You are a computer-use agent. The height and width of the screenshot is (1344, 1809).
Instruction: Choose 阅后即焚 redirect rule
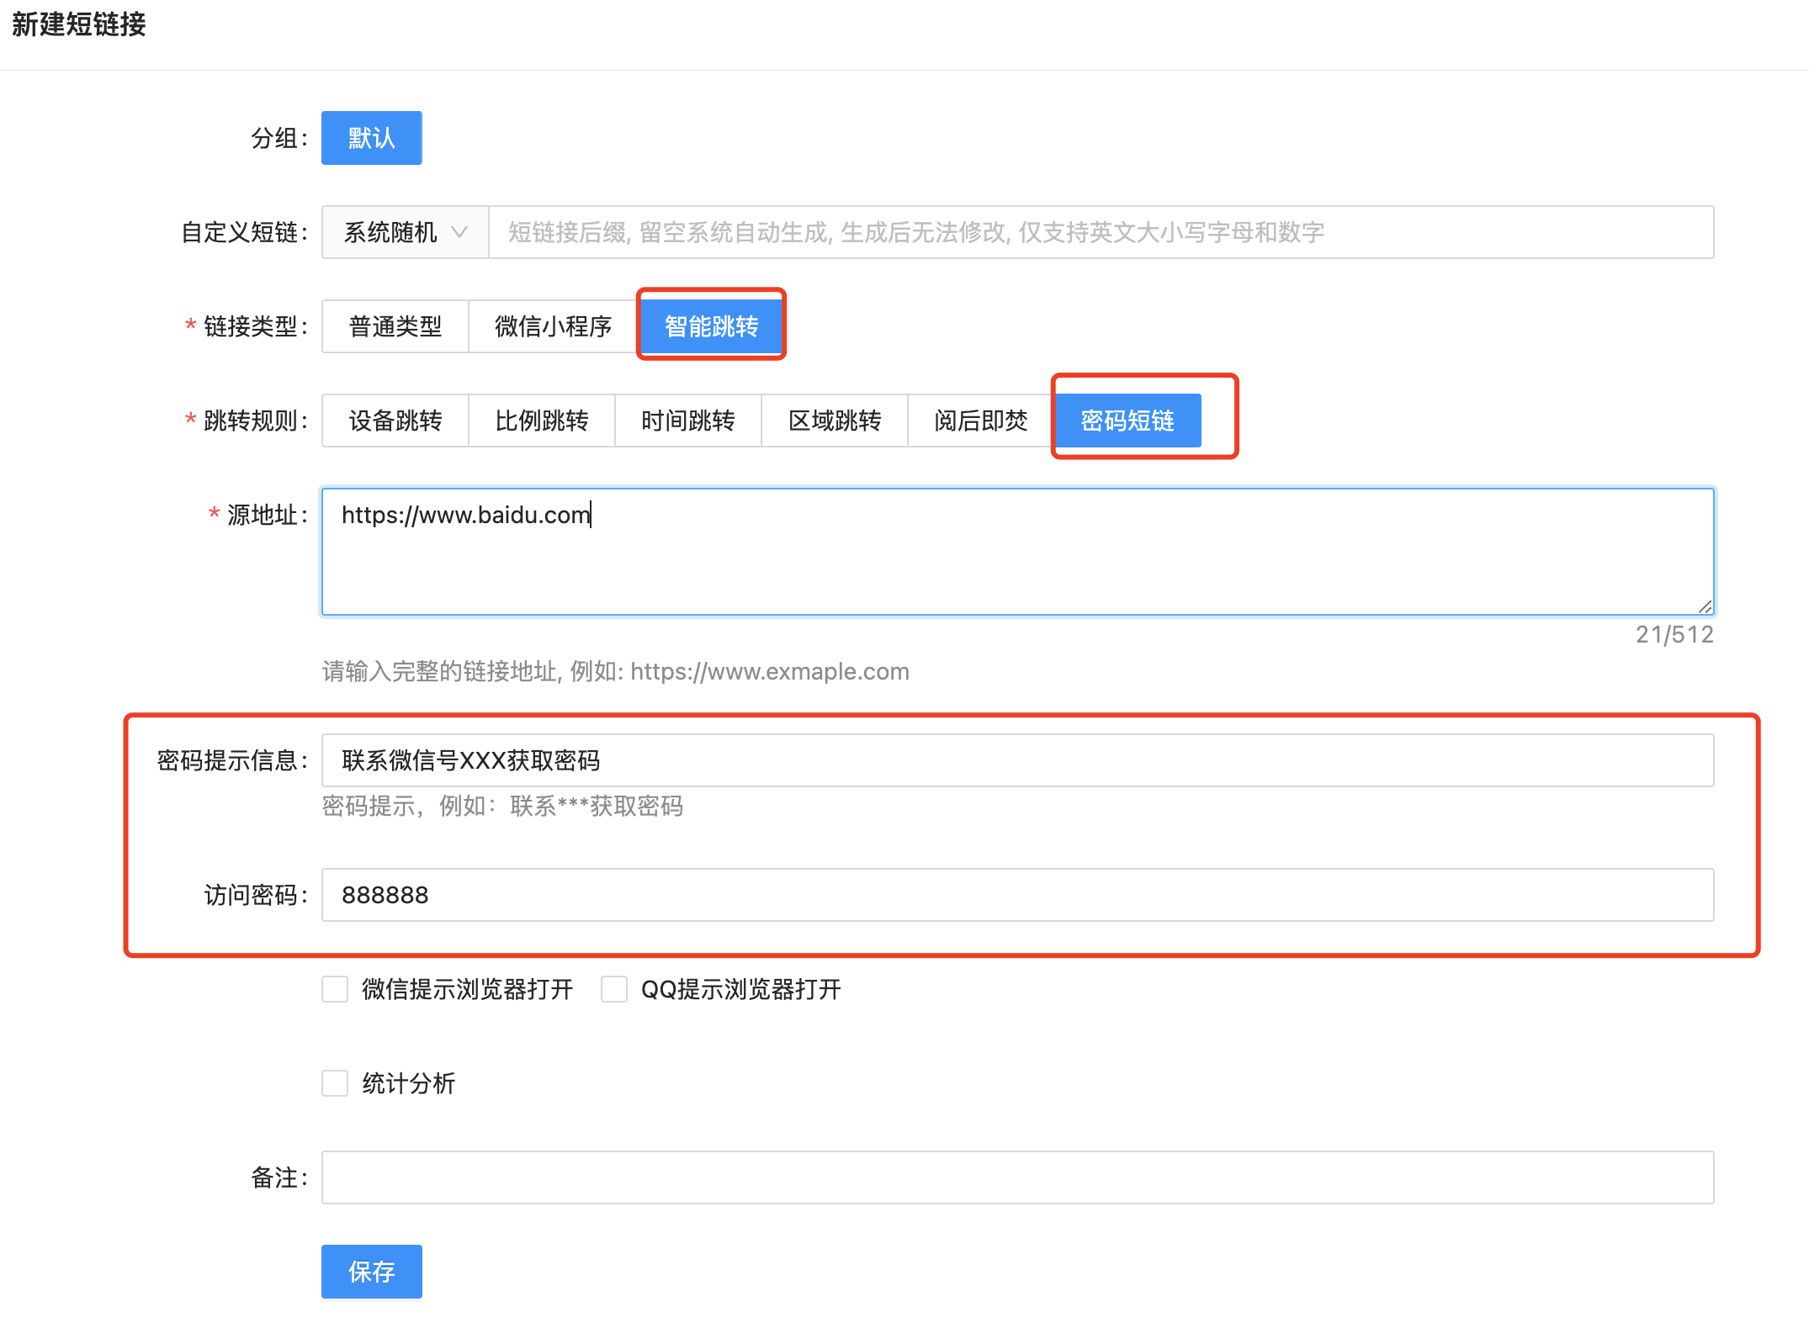pos(980,421)
